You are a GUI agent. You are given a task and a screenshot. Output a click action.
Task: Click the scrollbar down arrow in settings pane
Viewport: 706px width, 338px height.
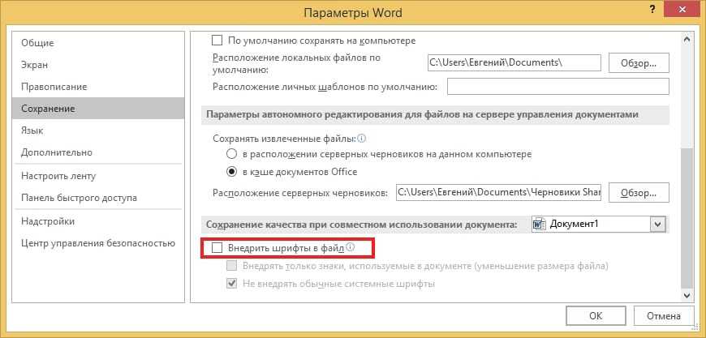click(x=688, y=296)
